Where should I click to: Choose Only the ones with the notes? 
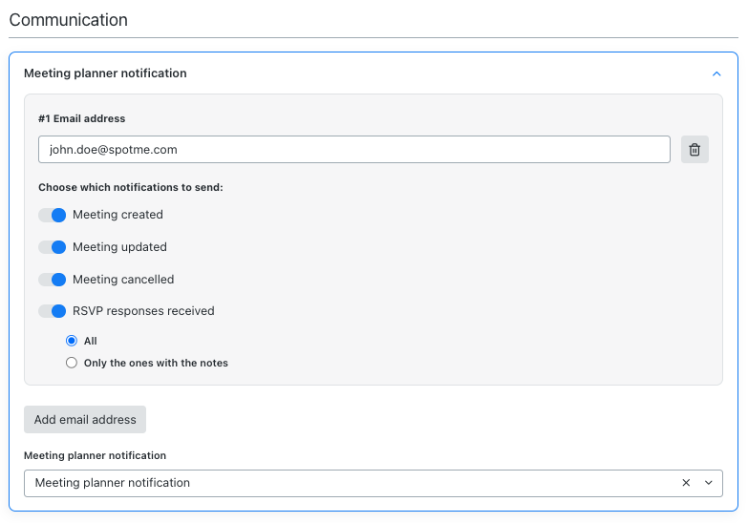(72, 363)
